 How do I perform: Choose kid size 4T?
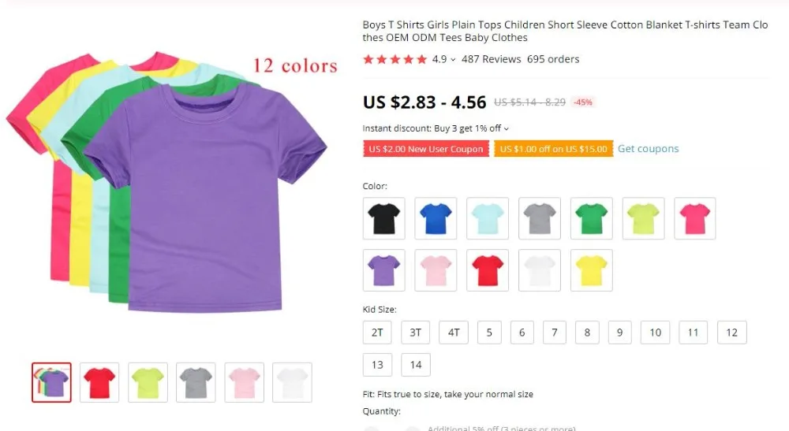[454, 333]
